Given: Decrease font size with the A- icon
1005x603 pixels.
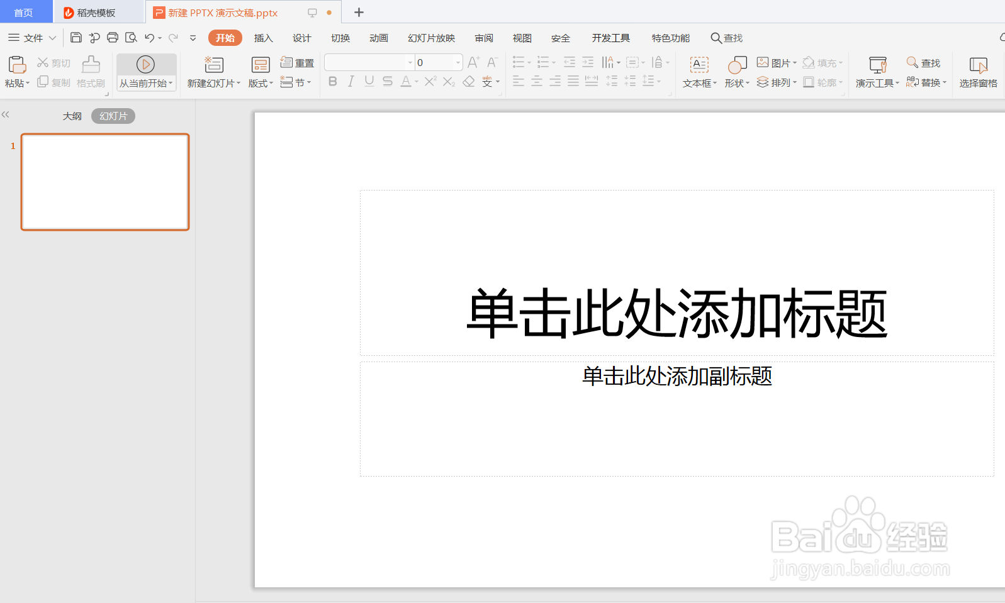Looking at the screenshot, I should coord(492,62).
